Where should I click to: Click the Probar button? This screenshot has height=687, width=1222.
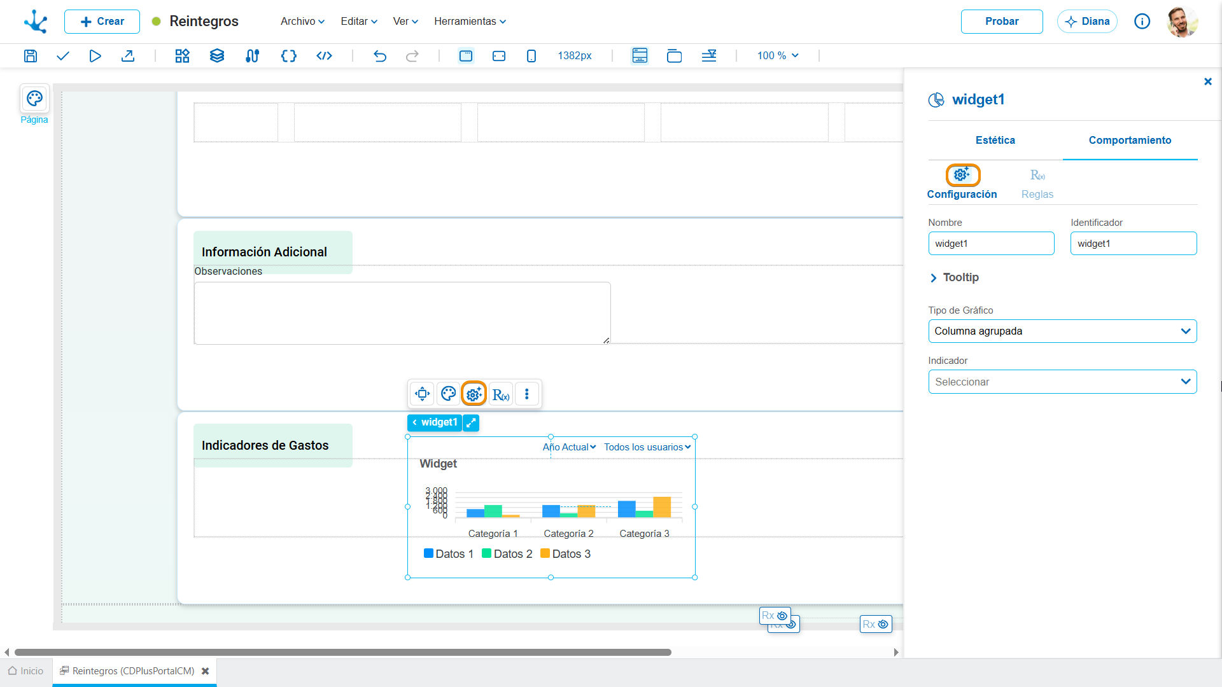point(1002,22)
